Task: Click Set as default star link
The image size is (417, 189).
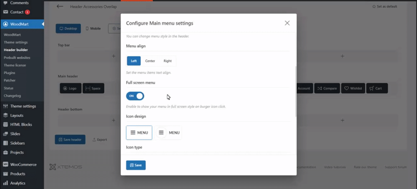Action: 384,6
